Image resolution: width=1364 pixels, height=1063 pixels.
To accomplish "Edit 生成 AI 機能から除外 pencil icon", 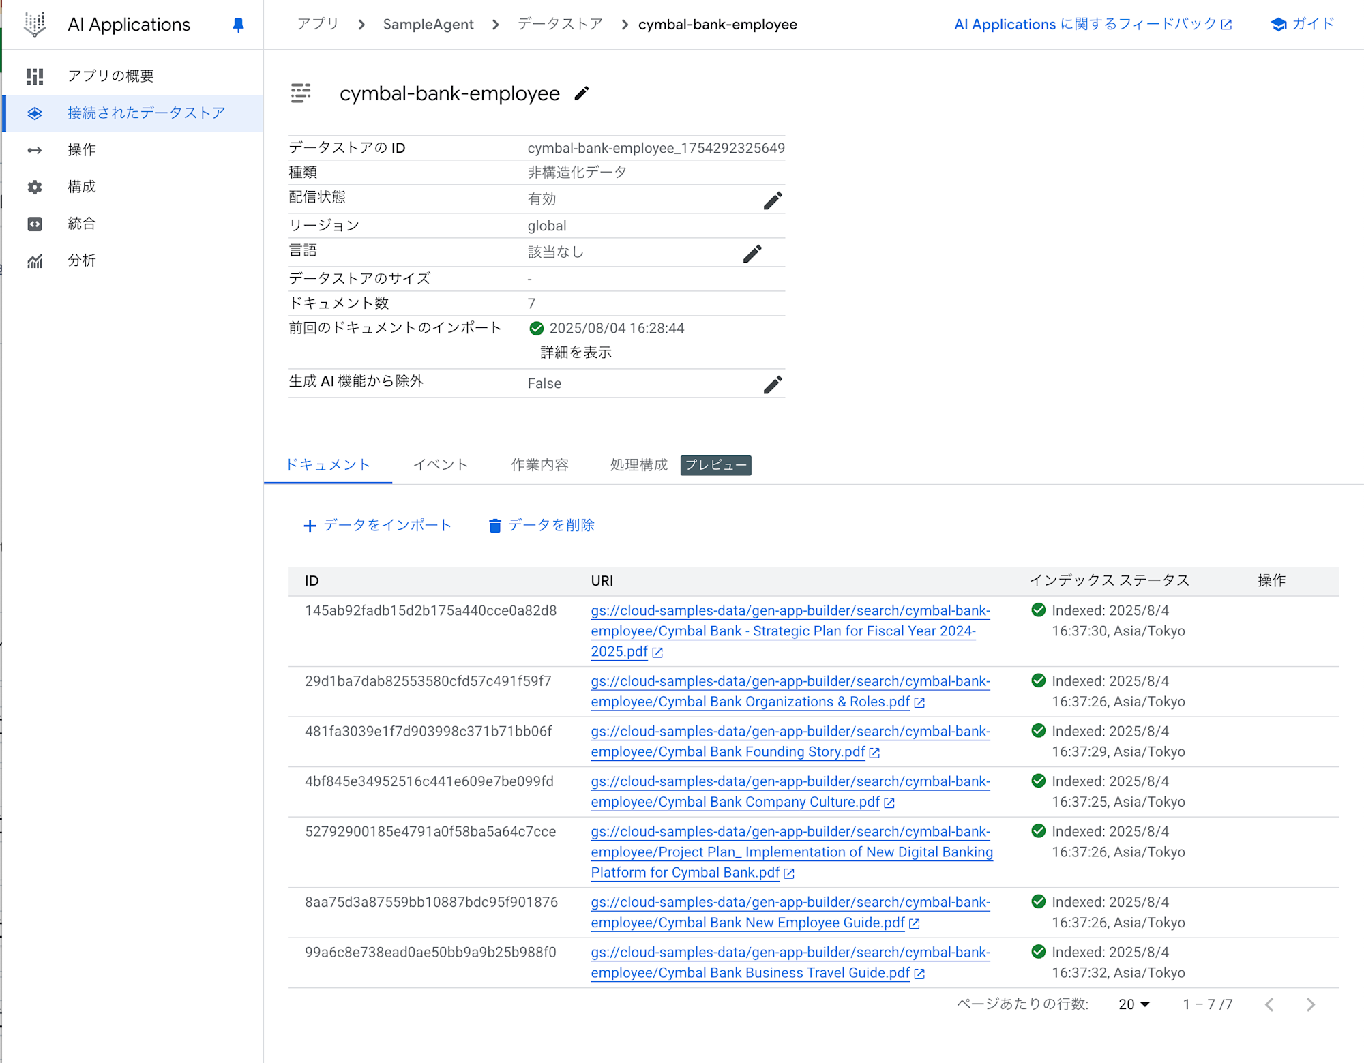I will 773,385.
